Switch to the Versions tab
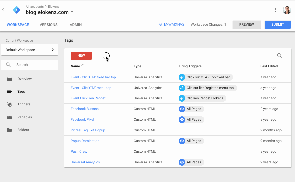 (x=49, y=25)
